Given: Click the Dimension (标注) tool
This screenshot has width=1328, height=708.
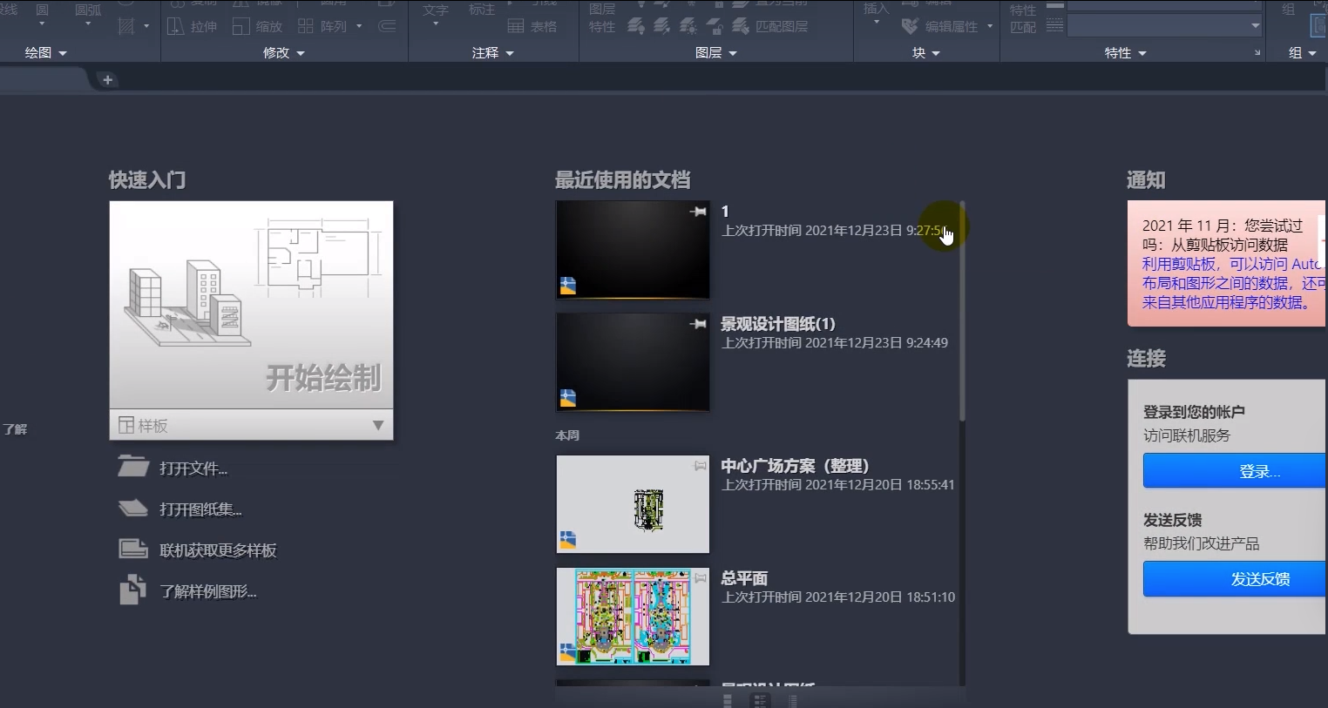Looking at the screenshot, I should pos(482,10).
